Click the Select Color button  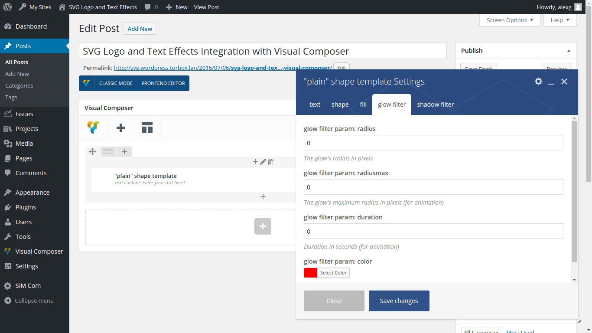pos(333,273)
